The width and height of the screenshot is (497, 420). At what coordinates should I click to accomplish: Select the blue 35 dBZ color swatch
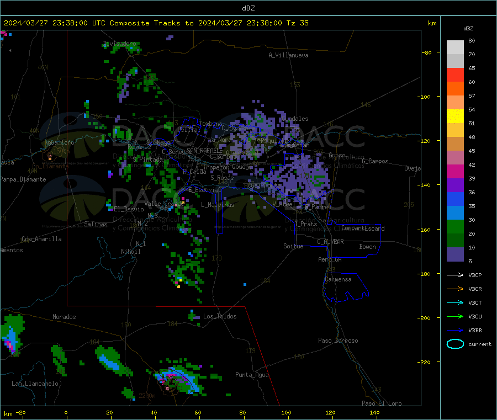[455, 199]
